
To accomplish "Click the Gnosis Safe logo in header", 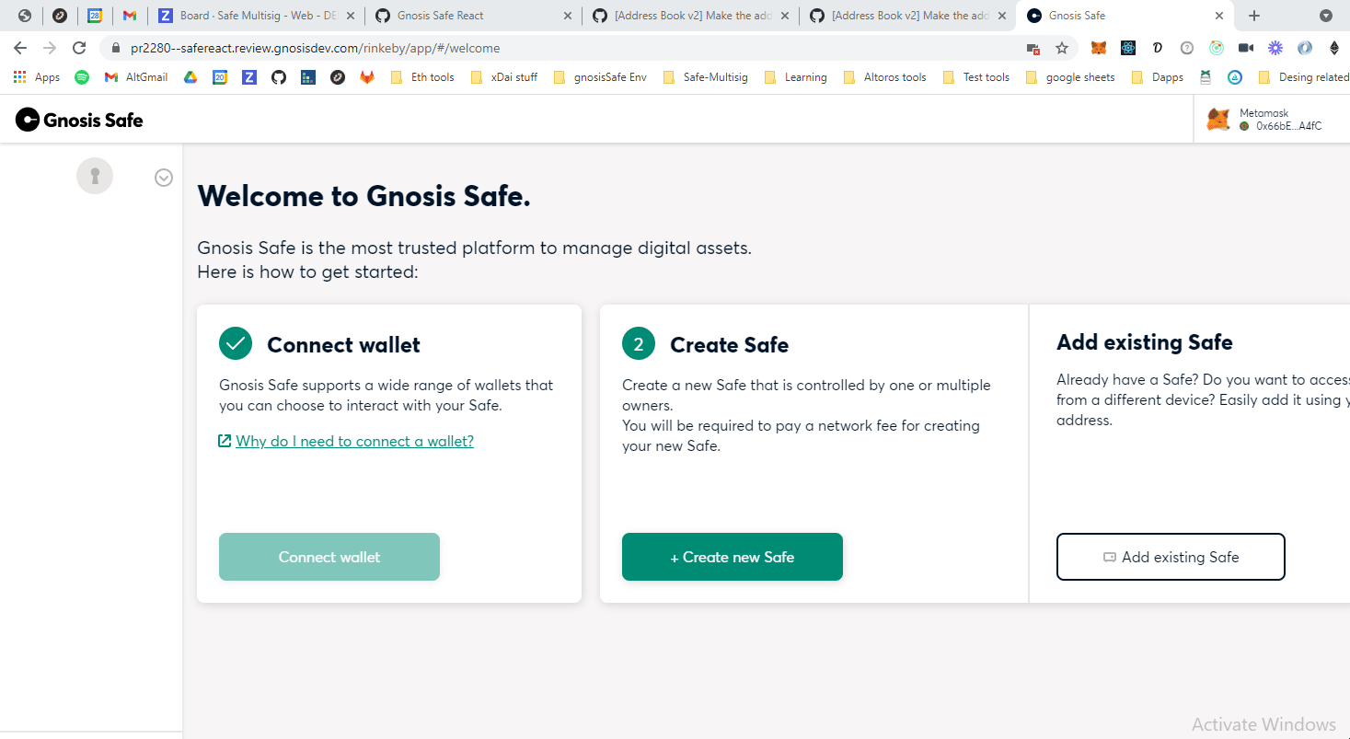I will pyautogui.click(x=80, y=120).
